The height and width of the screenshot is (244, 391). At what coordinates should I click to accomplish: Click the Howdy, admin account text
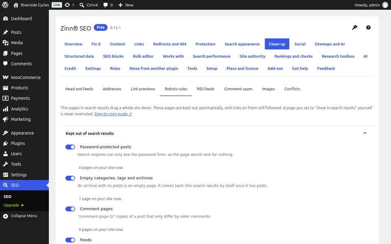367,5
